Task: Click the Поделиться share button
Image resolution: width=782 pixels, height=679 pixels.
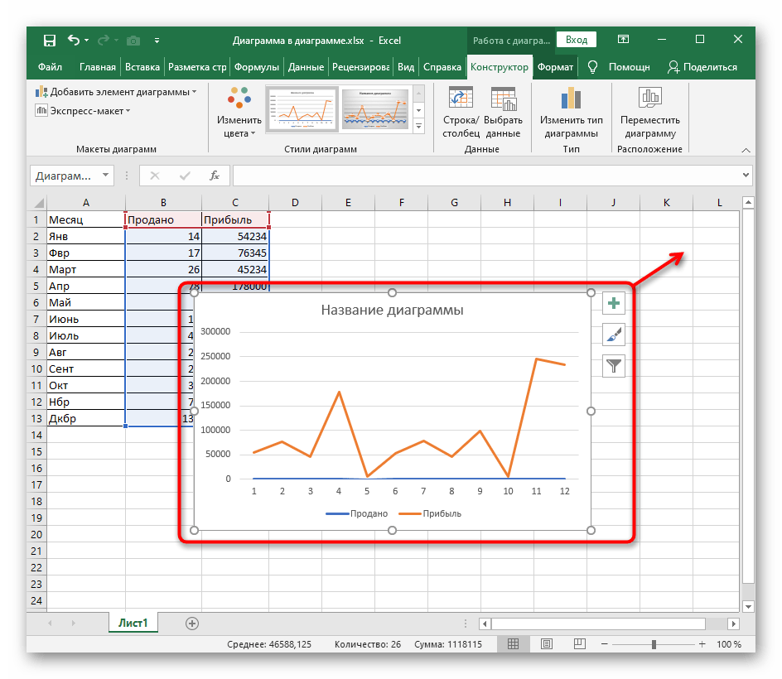Action: click(x=702, y=67)
